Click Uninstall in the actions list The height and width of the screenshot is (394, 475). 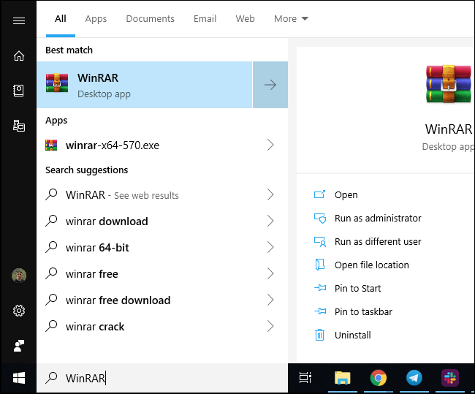tap(352, 335)
